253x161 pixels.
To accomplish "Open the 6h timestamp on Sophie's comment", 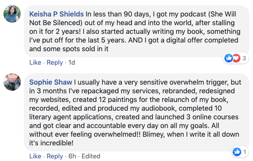I will coord(72,156).
